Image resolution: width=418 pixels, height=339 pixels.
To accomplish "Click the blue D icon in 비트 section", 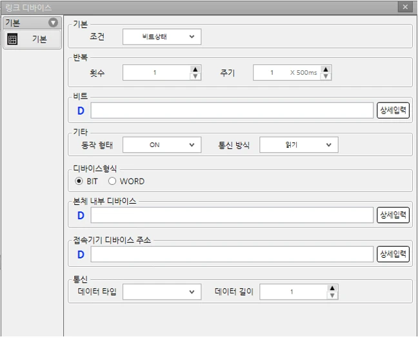I will point(81,111).
